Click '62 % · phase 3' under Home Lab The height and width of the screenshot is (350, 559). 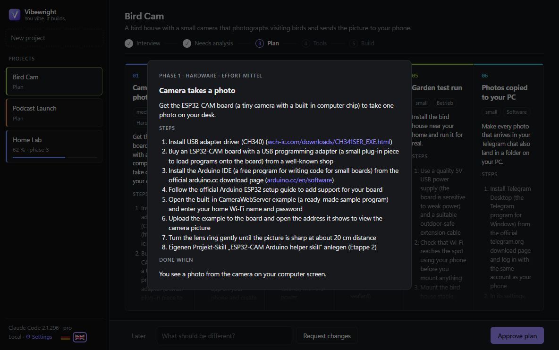coord(31,150)
